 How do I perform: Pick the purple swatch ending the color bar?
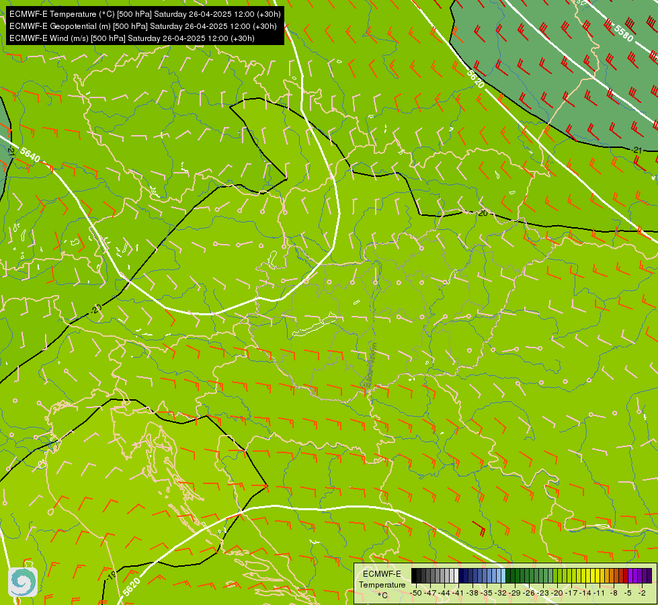649,575
